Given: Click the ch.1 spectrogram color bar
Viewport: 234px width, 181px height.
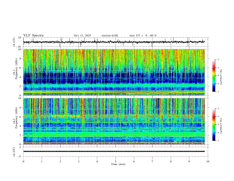Looking at the screenshot, I should coord(214,76).
